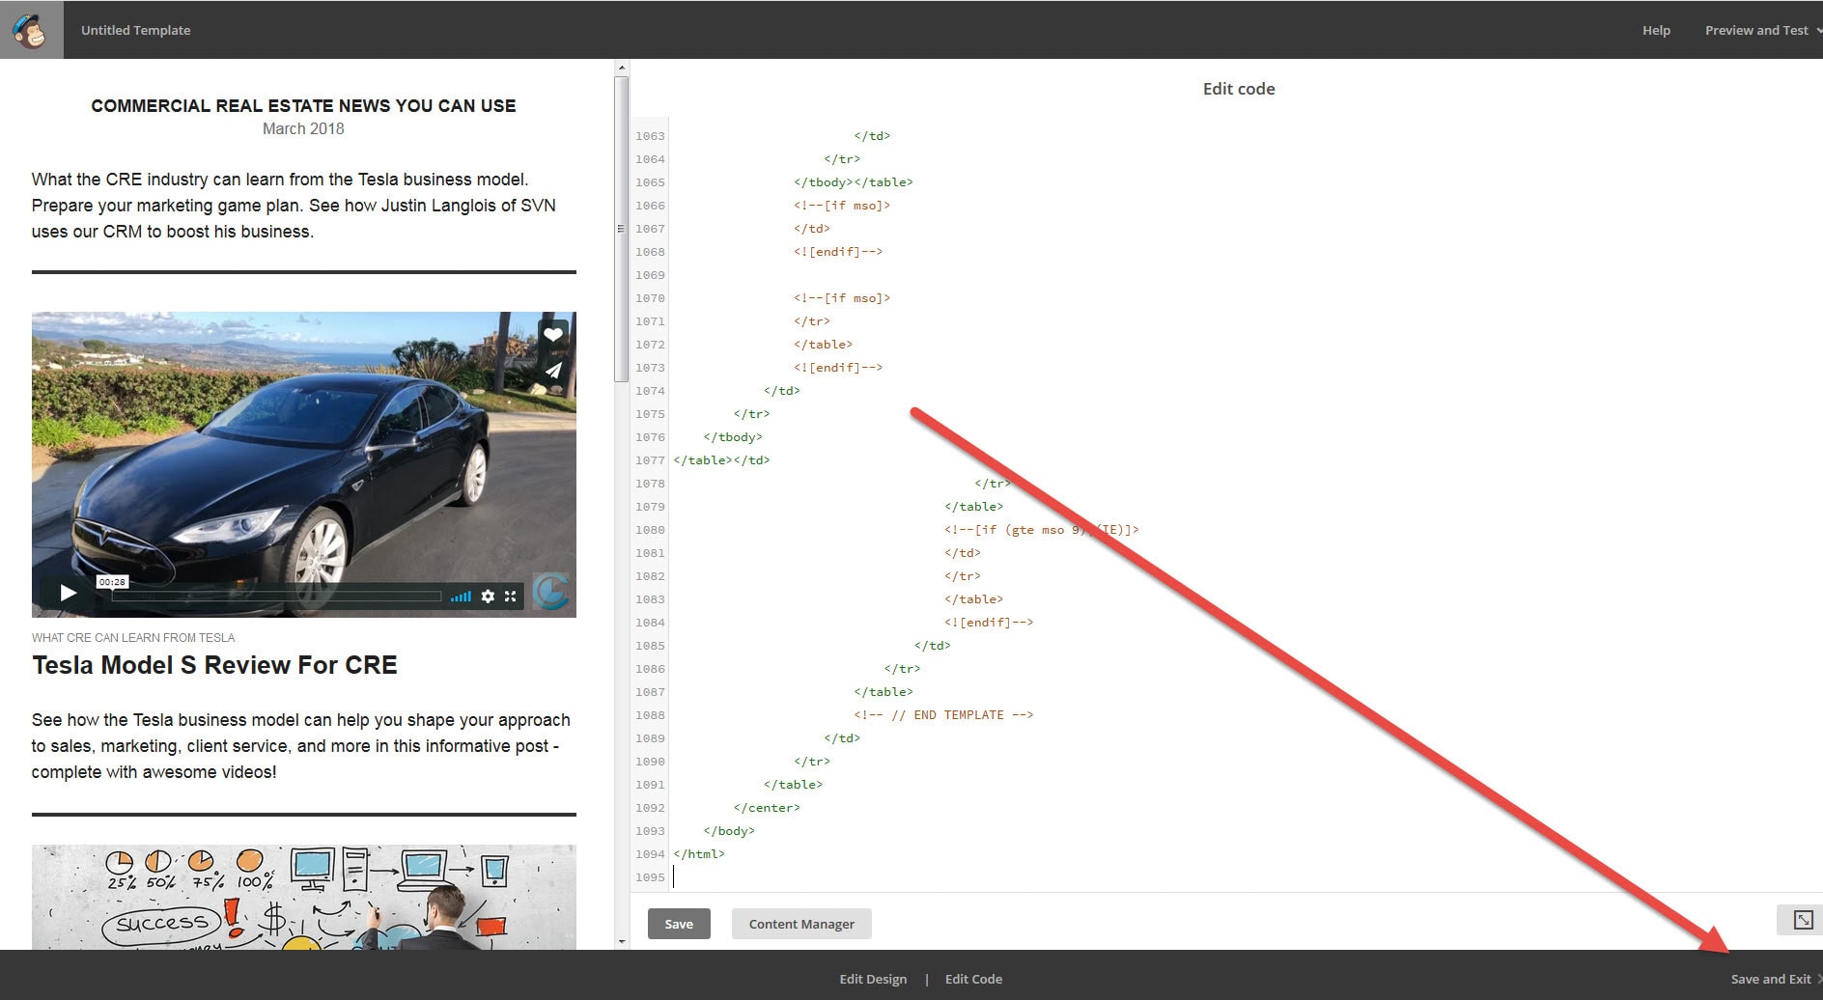This screenshot has width=1823, height=1000.
Task: Click the END TEMPLATE comment line
Action: pyautogui.click(x=943, y=715)
